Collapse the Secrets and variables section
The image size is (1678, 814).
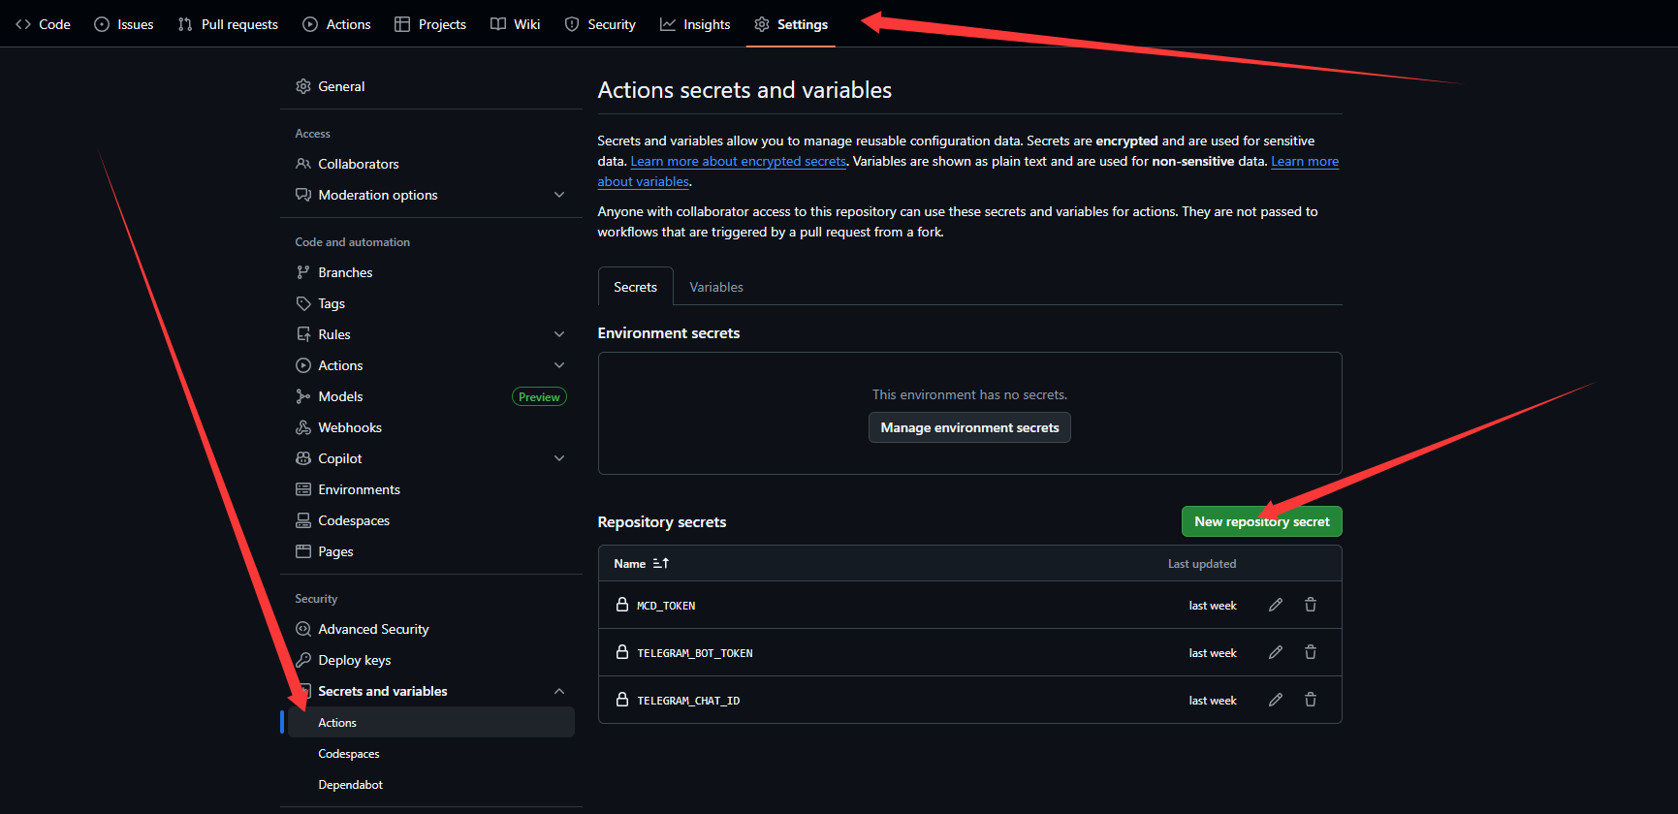[558, 691]
